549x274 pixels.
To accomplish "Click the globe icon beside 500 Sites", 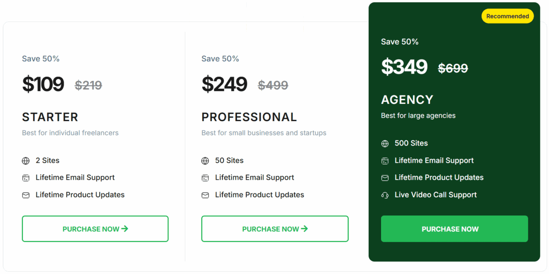I will [385, 144].
